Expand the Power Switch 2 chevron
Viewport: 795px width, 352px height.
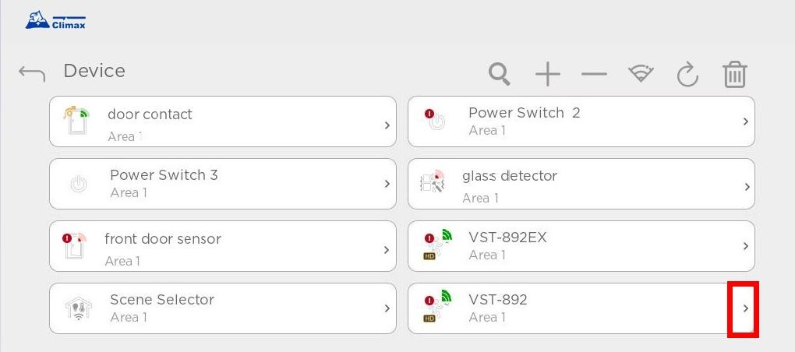pyautogui.click(x=746, y=121)
